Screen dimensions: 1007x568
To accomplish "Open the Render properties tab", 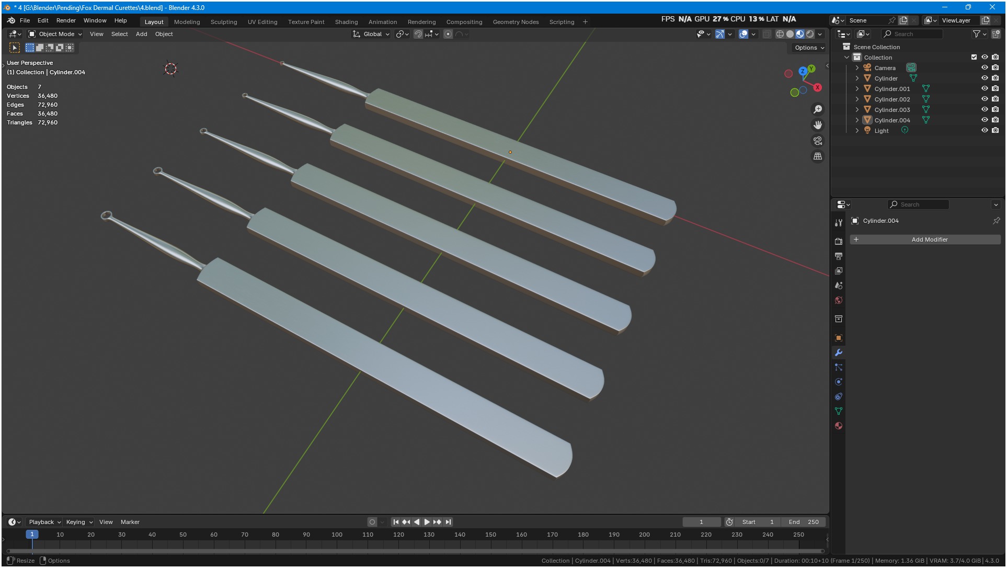I will pos(839,241).
